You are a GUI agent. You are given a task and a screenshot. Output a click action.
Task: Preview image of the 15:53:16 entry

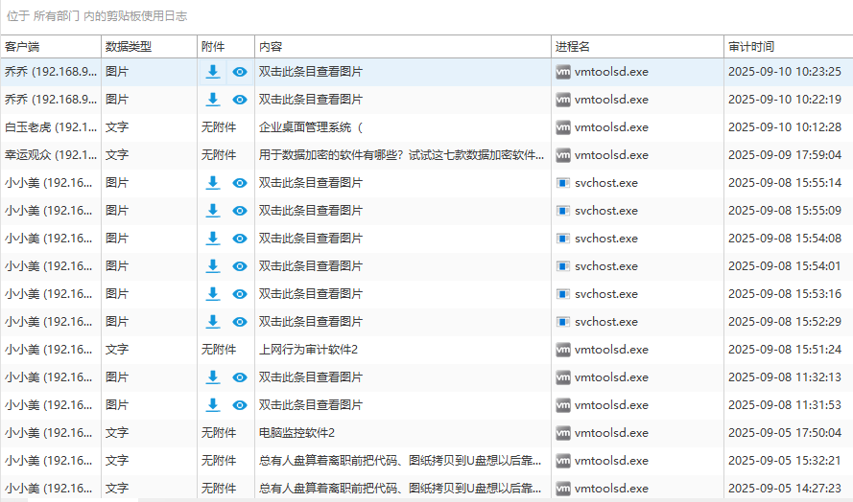click(240, 294)
